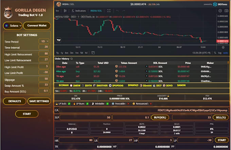
Task: Toggle the LP Burn status checkbox
Action: [x=88, y=104]
